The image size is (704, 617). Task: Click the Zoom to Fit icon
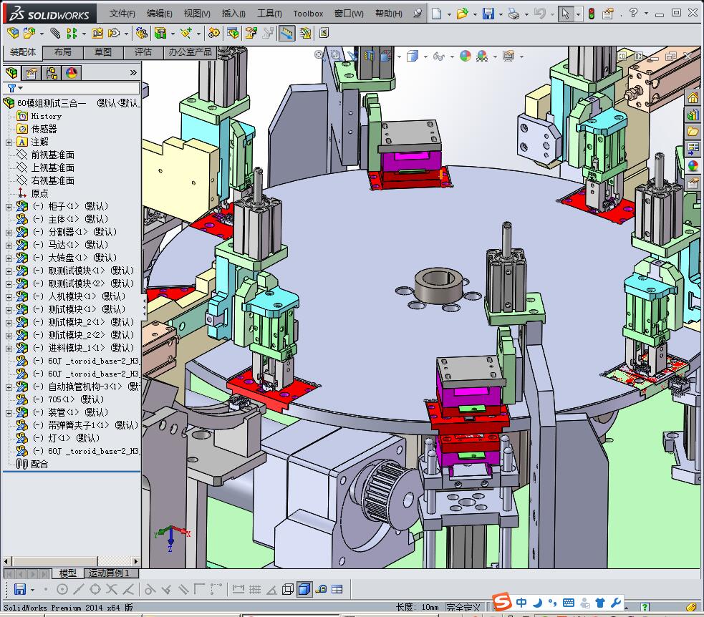(319, 56)
